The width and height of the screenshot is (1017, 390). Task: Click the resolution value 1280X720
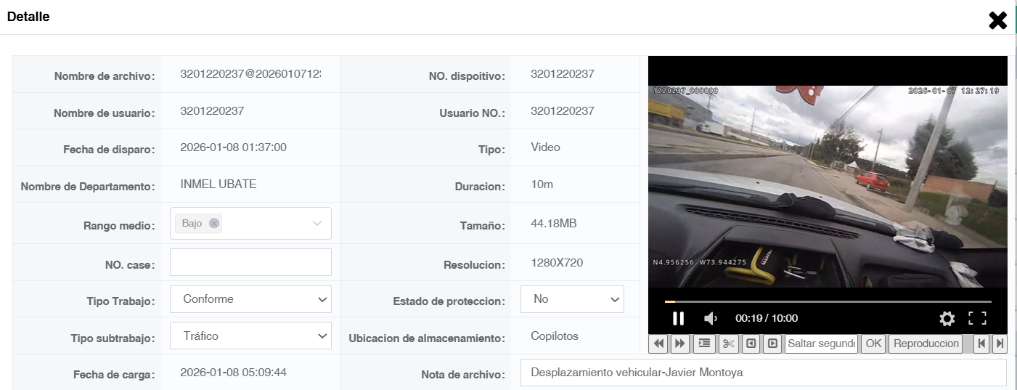(557, 263)
